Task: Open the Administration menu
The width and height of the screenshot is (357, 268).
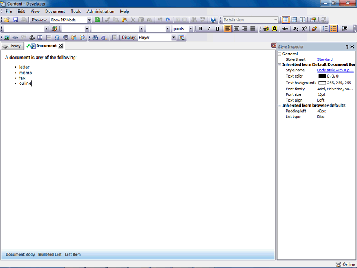Action: tap(100, 11)
